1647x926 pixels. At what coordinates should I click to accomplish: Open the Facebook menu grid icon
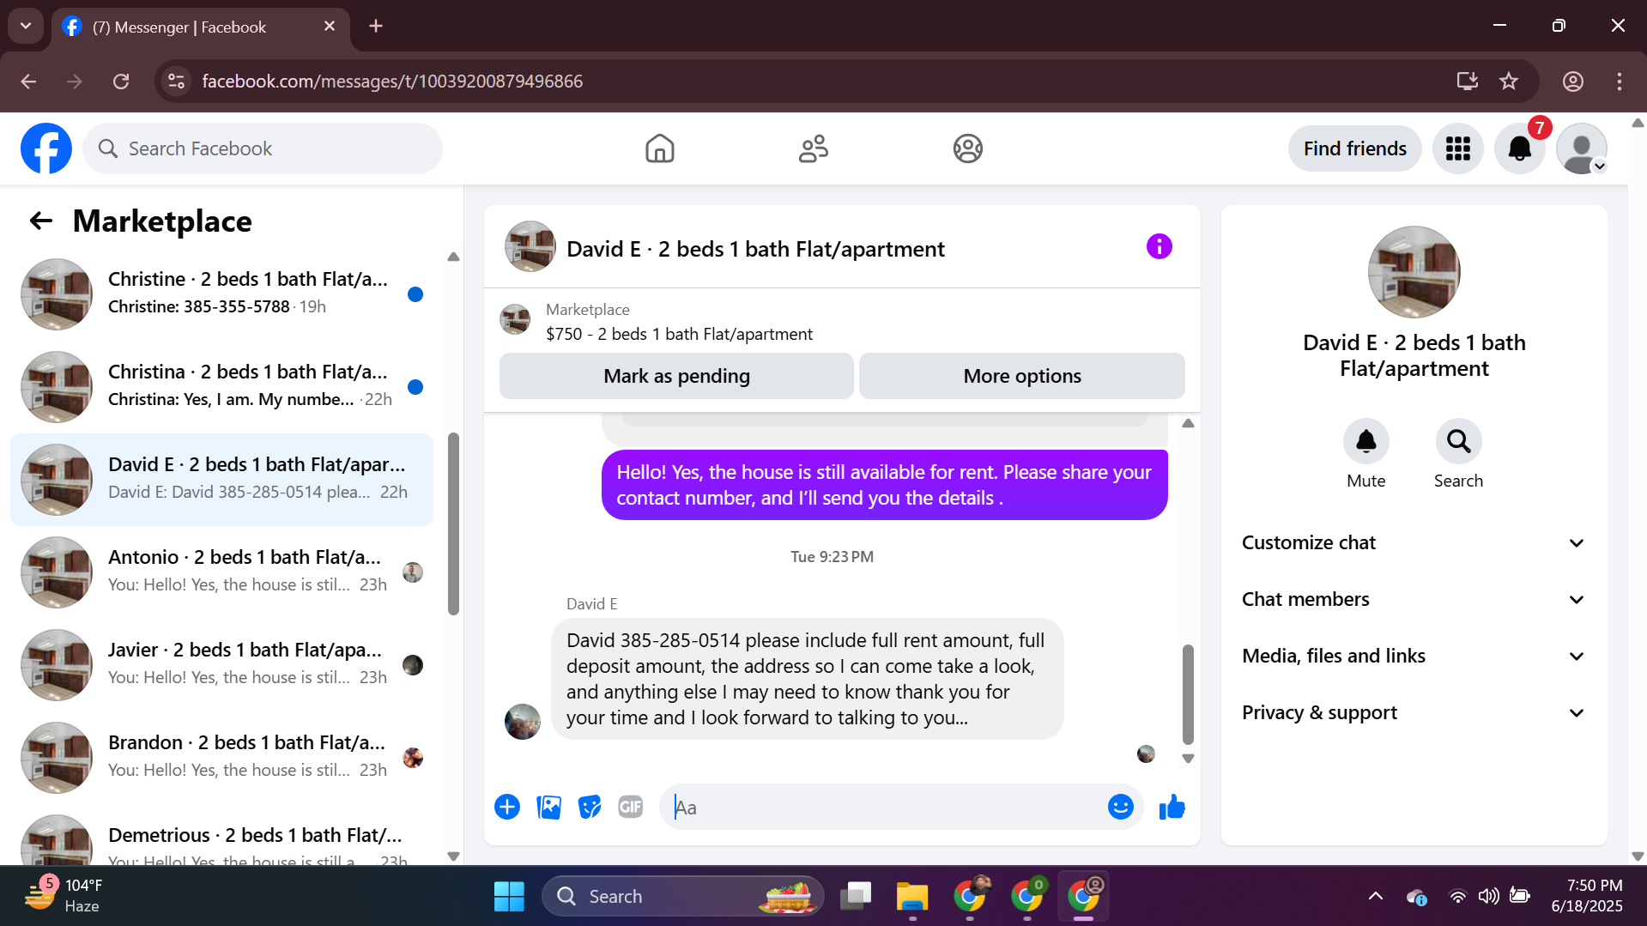pyautogui.click(x=1457, y=148)
